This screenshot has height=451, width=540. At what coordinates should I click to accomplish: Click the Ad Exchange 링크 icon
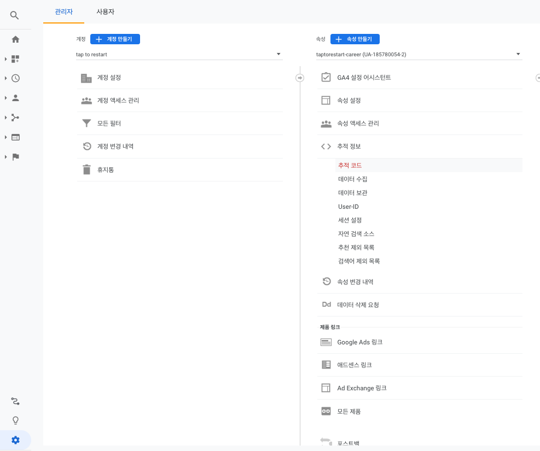[x=326, y=388]
